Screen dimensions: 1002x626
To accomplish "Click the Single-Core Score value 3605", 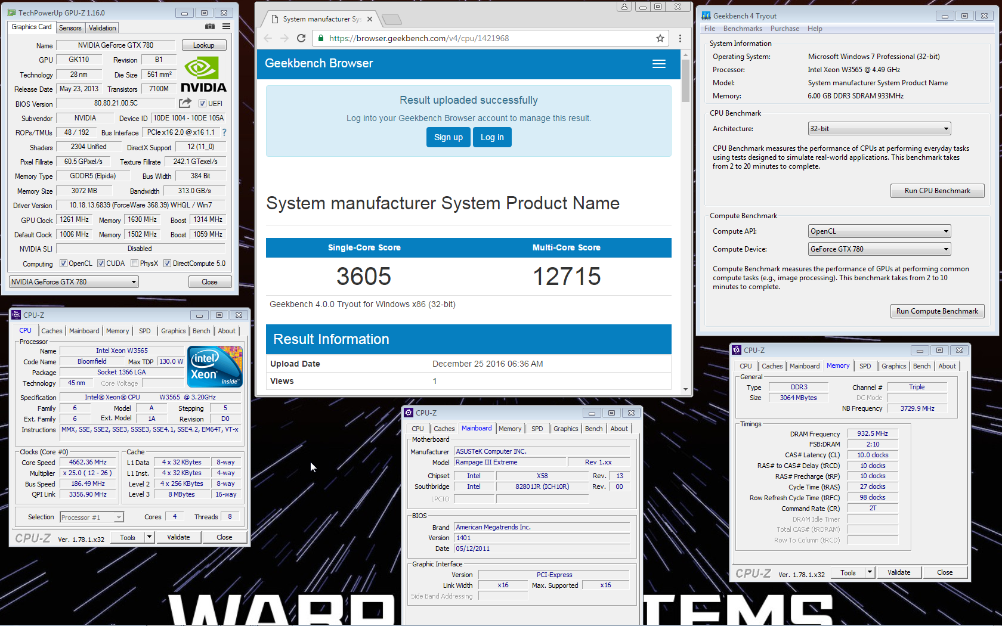I will [x=364, y=277].
